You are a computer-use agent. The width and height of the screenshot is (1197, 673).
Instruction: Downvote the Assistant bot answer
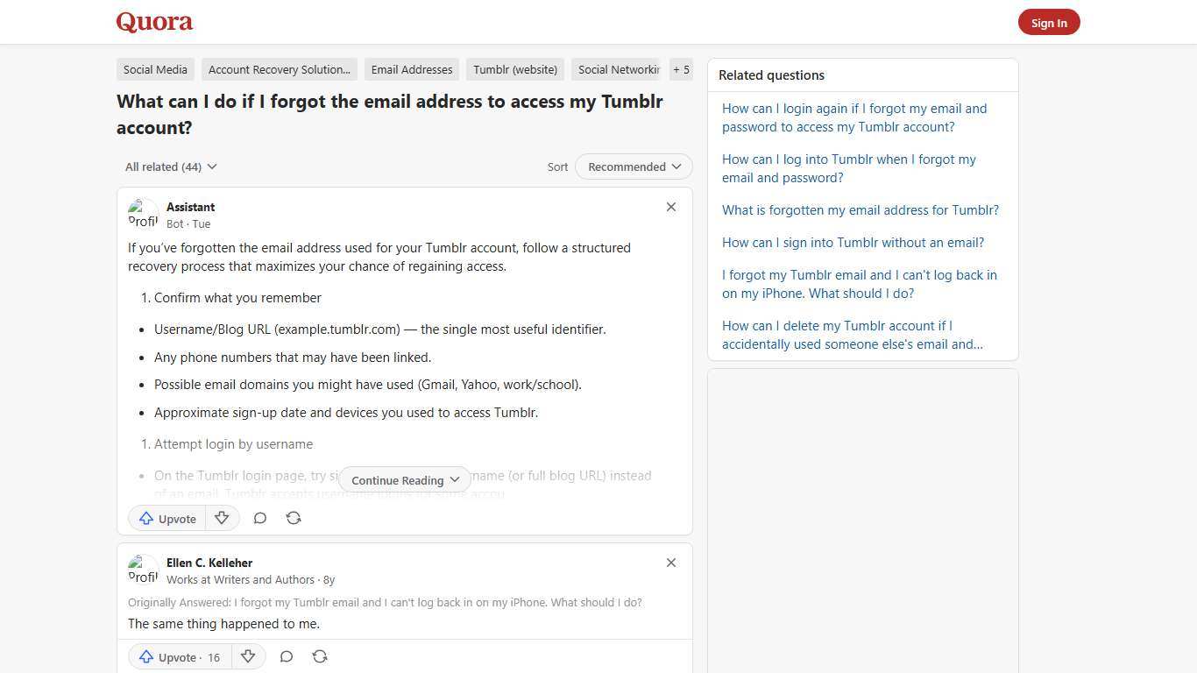222,518
